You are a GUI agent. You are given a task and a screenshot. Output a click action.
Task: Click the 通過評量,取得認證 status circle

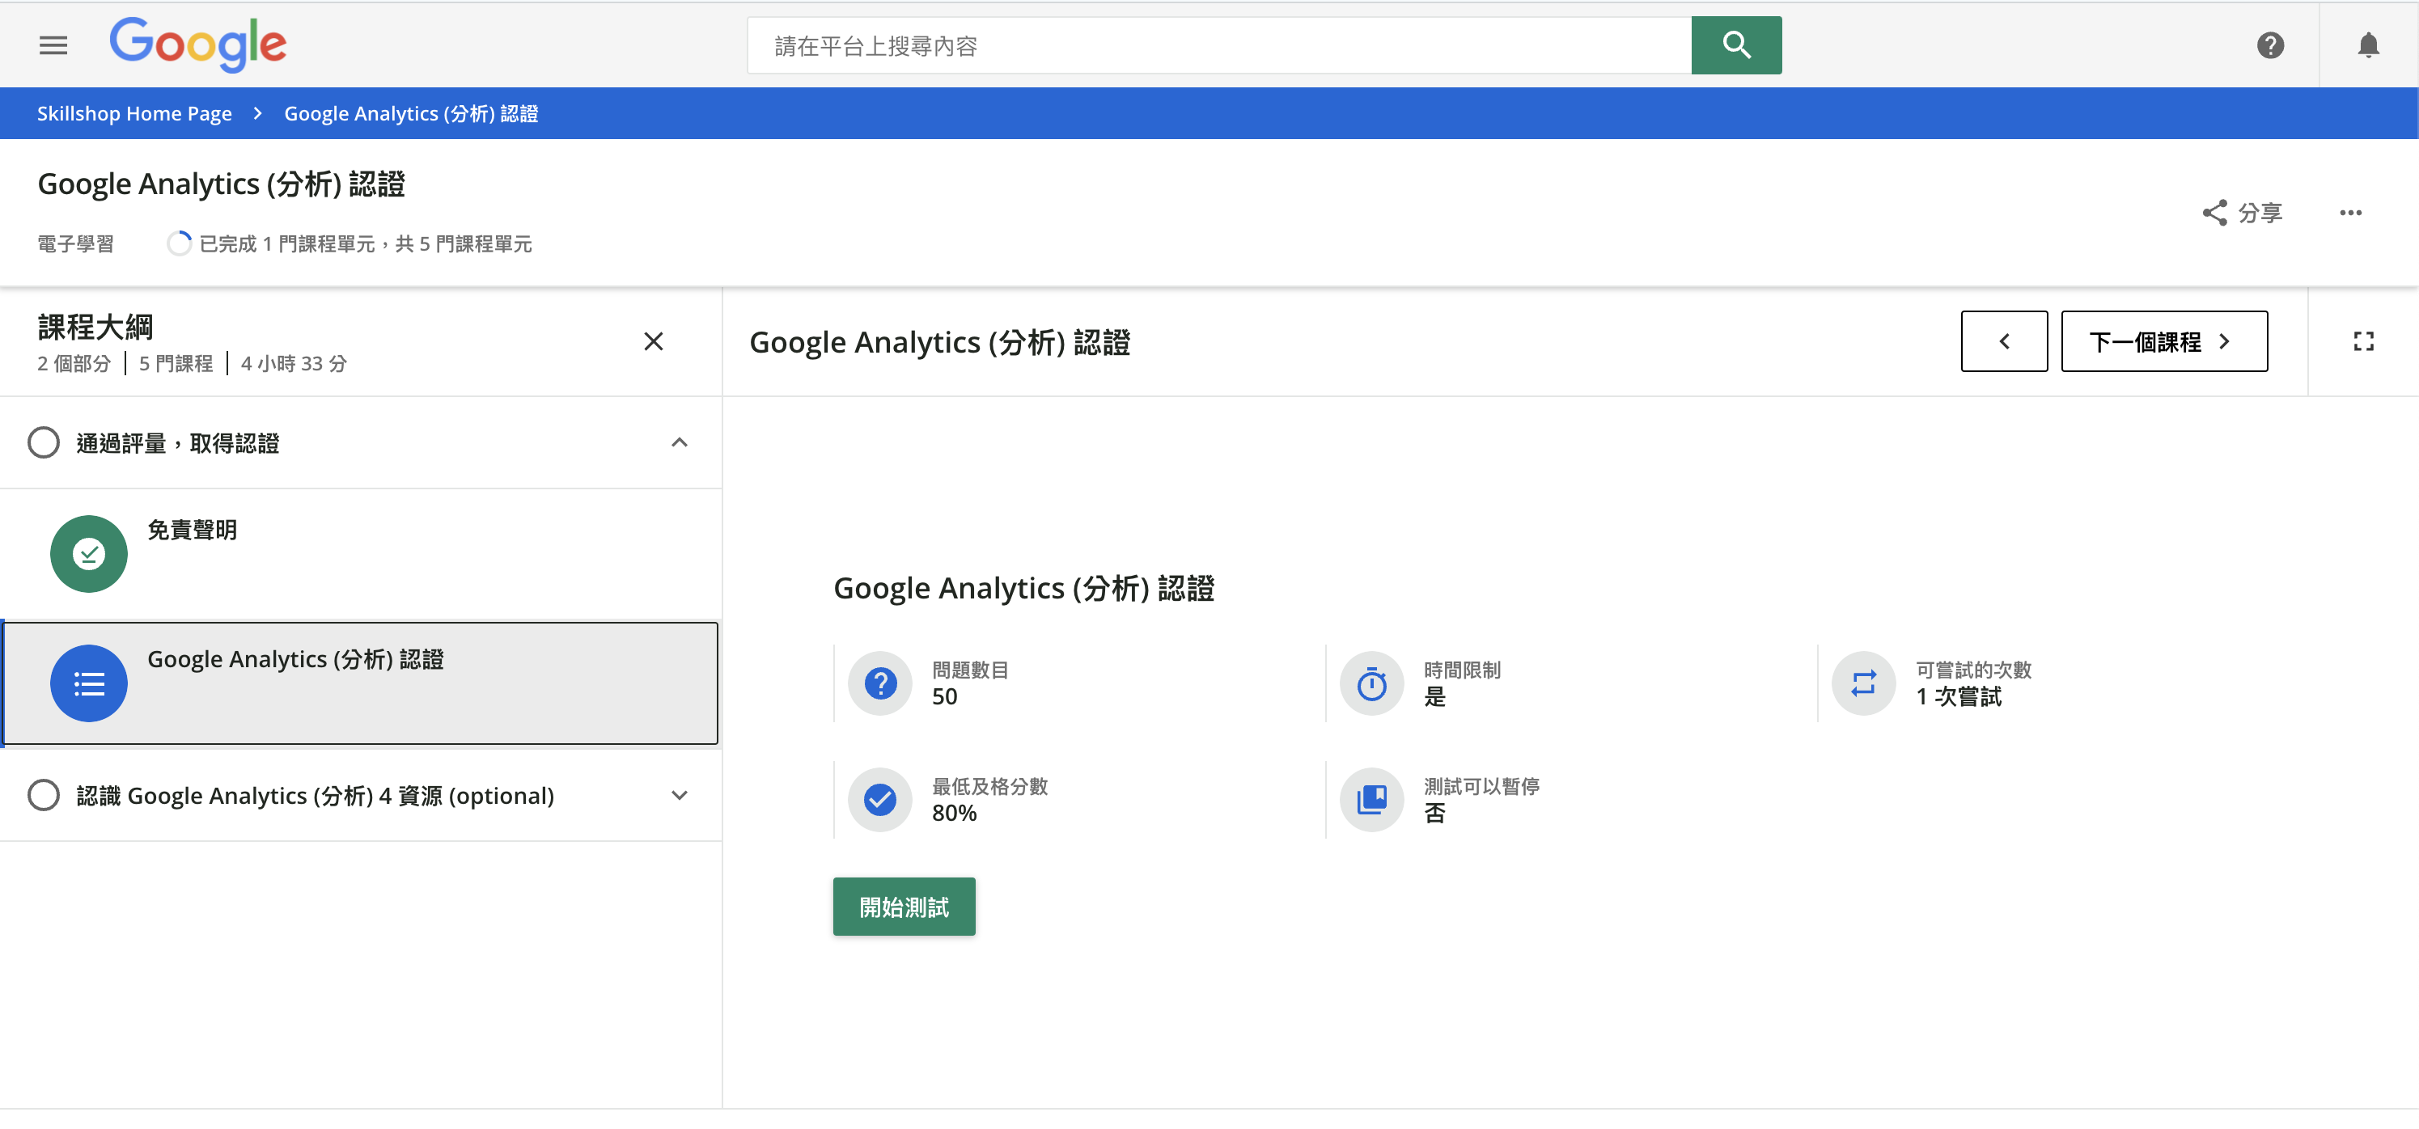click(43, 442)
